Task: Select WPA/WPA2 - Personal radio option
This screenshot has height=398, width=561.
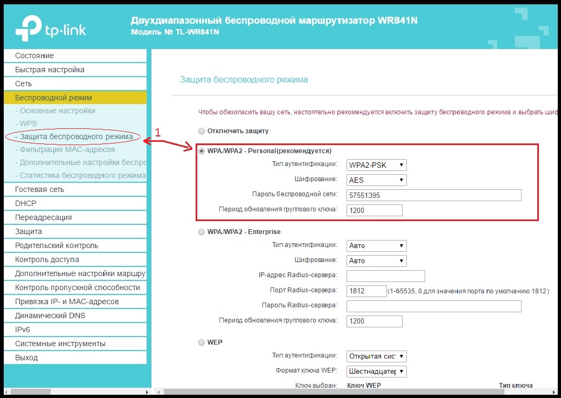Action: click(x=202, y=151)
